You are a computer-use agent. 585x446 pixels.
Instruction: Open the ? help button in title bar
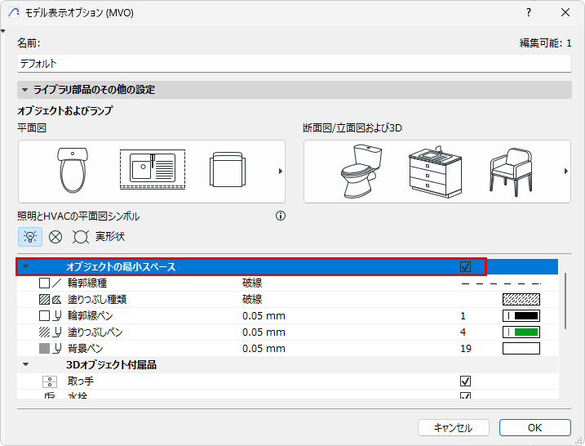[529, 13]
